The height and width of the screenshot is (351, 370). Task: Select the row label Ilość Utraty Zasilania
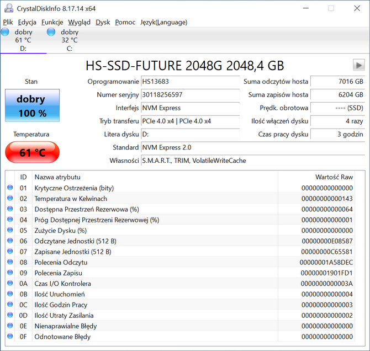coord(64,315)
